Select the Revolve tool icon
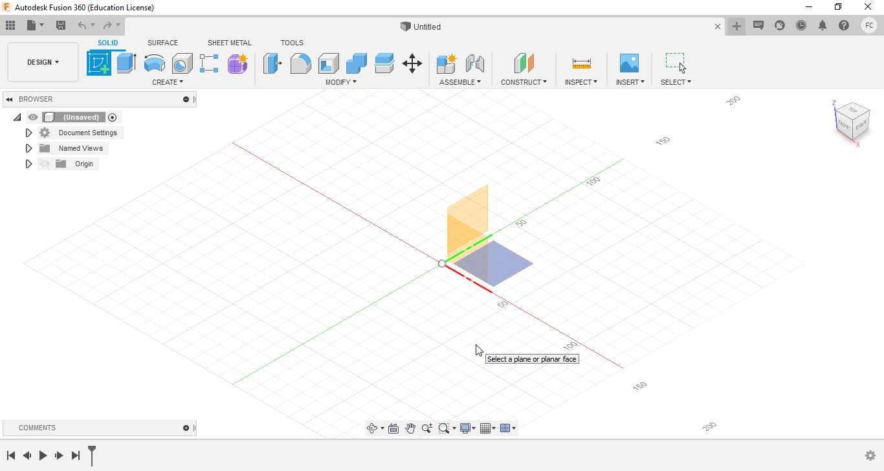Screen dimensions: 884x471 (155, 63)
